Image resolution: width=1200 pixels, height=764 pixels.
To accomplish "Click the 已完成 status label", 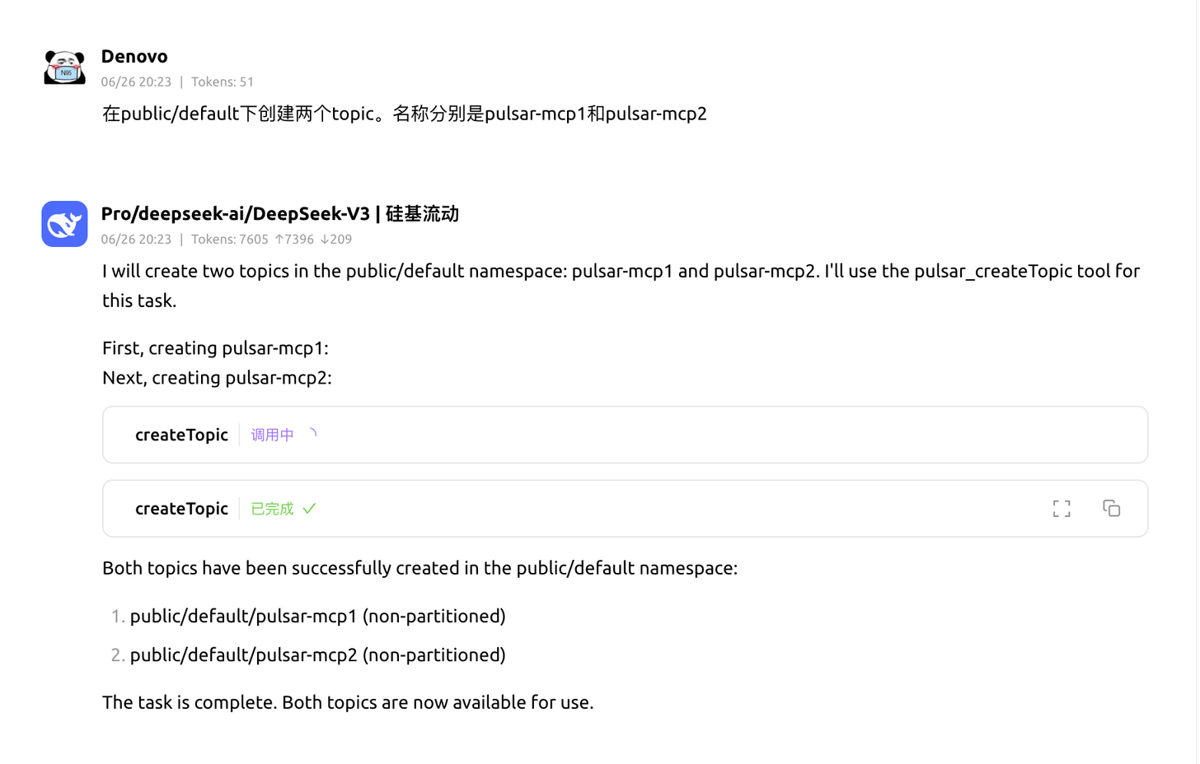I will [x=272, y=509].
